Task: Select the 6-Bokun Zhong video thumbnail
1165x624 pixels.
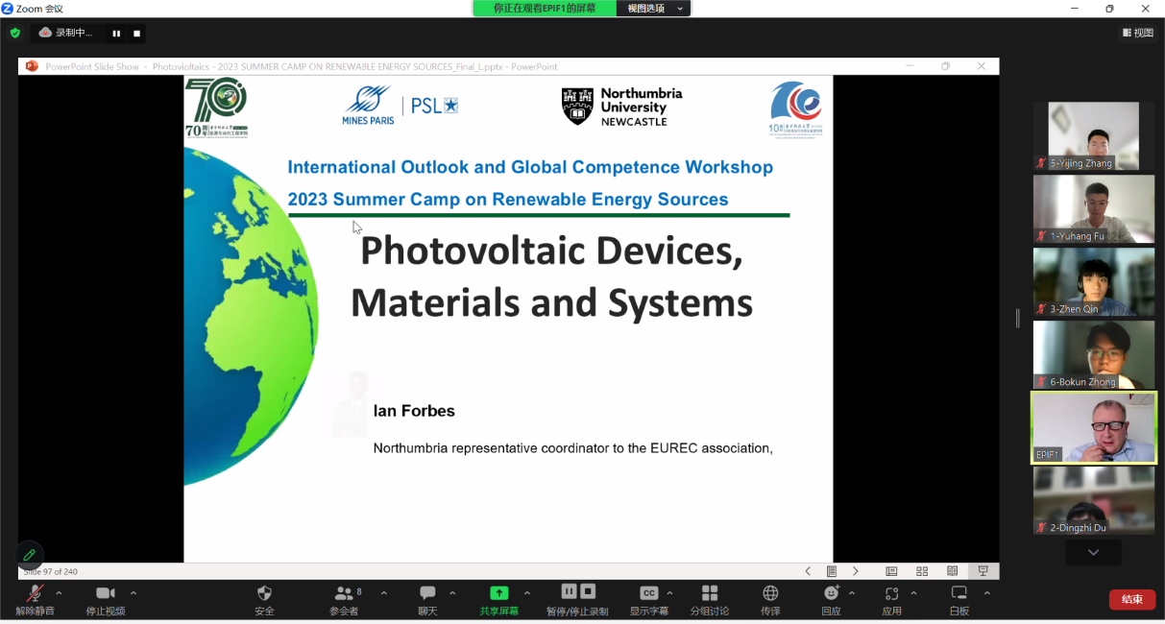Action: 1093,354
